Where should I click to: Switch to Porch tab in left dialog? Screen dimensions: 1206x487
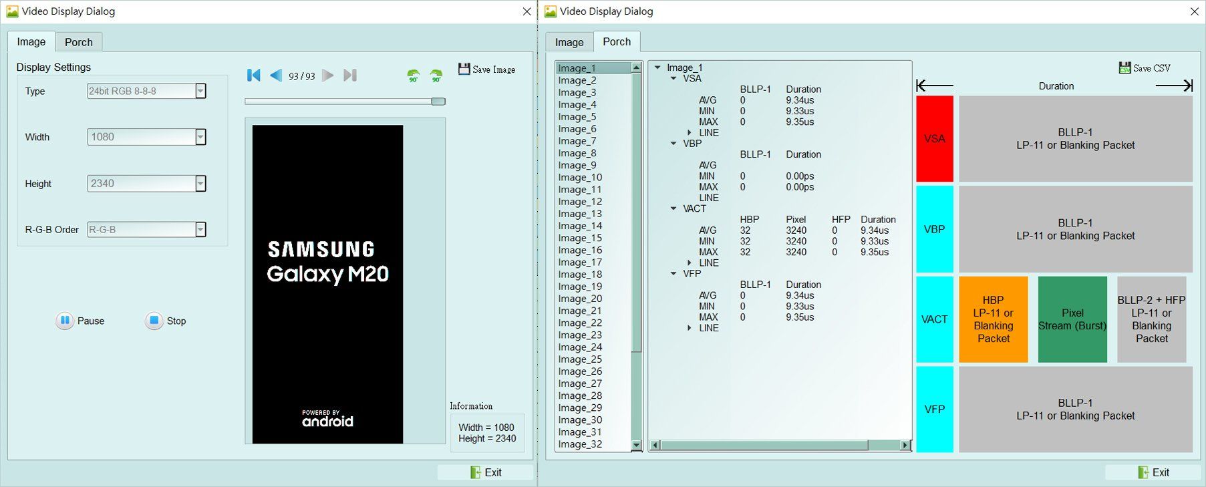[x=79, y=42]
